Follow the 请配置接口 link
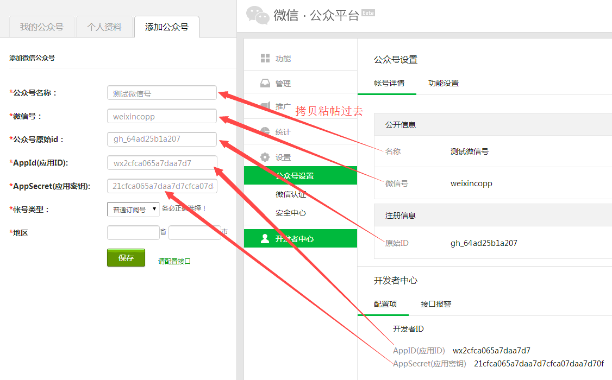 coord(174,261)
